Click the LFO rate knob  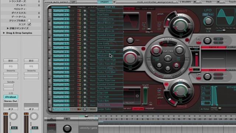pos(208,21)
